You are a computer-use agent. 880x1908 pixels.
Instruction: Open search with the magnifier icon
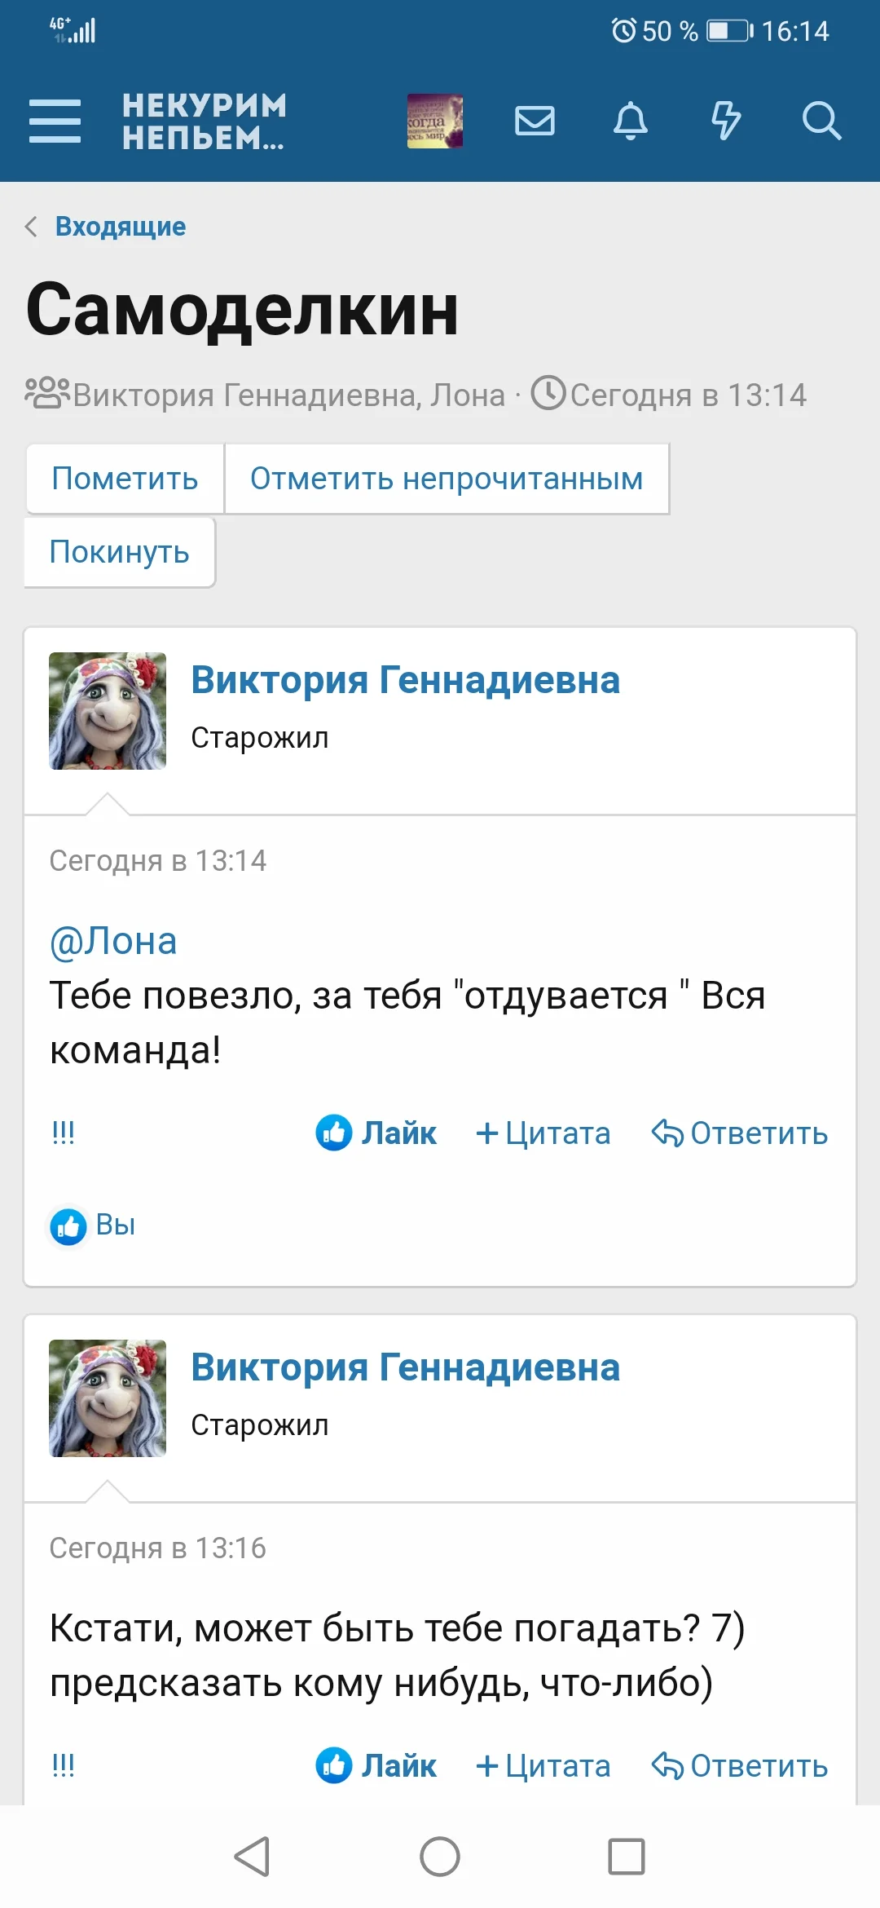click(x=822, y=121)
